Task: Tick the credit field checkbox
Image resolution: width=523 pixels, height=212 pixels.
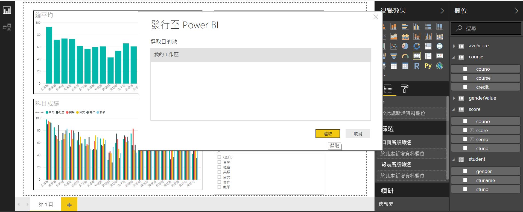Action: tap(465, 87)
